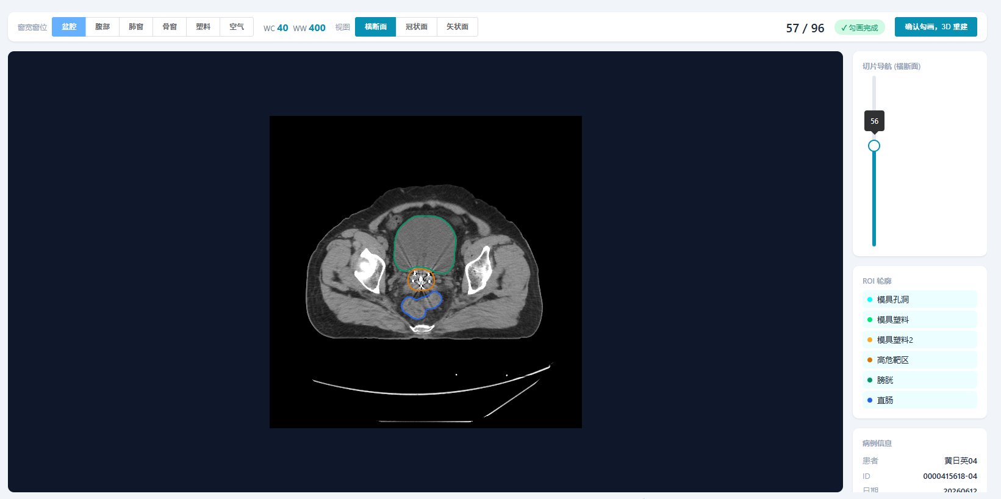Click the 切片导航 (横断面) heading
Image resolution: width=1001 pixels, height=499 pixels.
[x=891, y=66]
